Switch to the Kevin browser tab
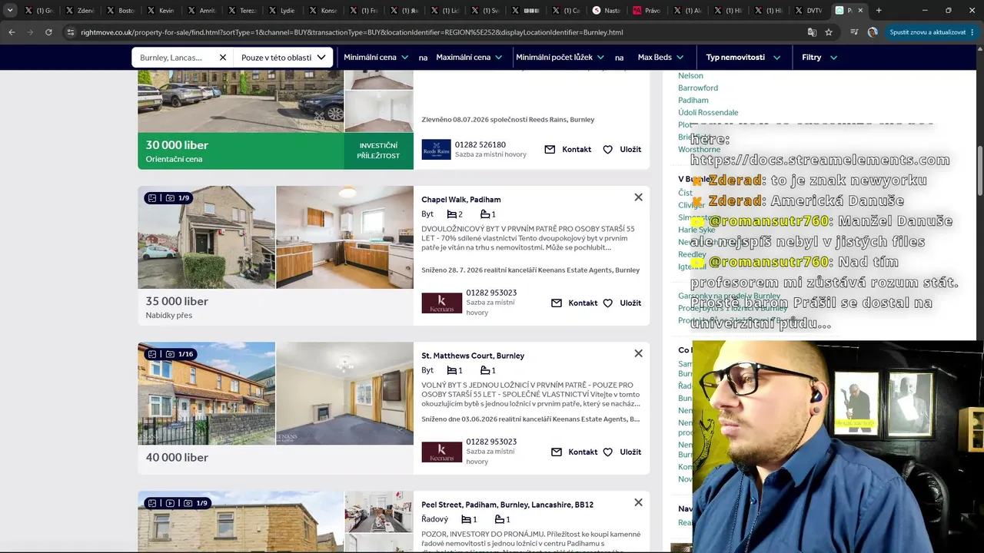Screen dimensions: 984x553 click(161, 11)
